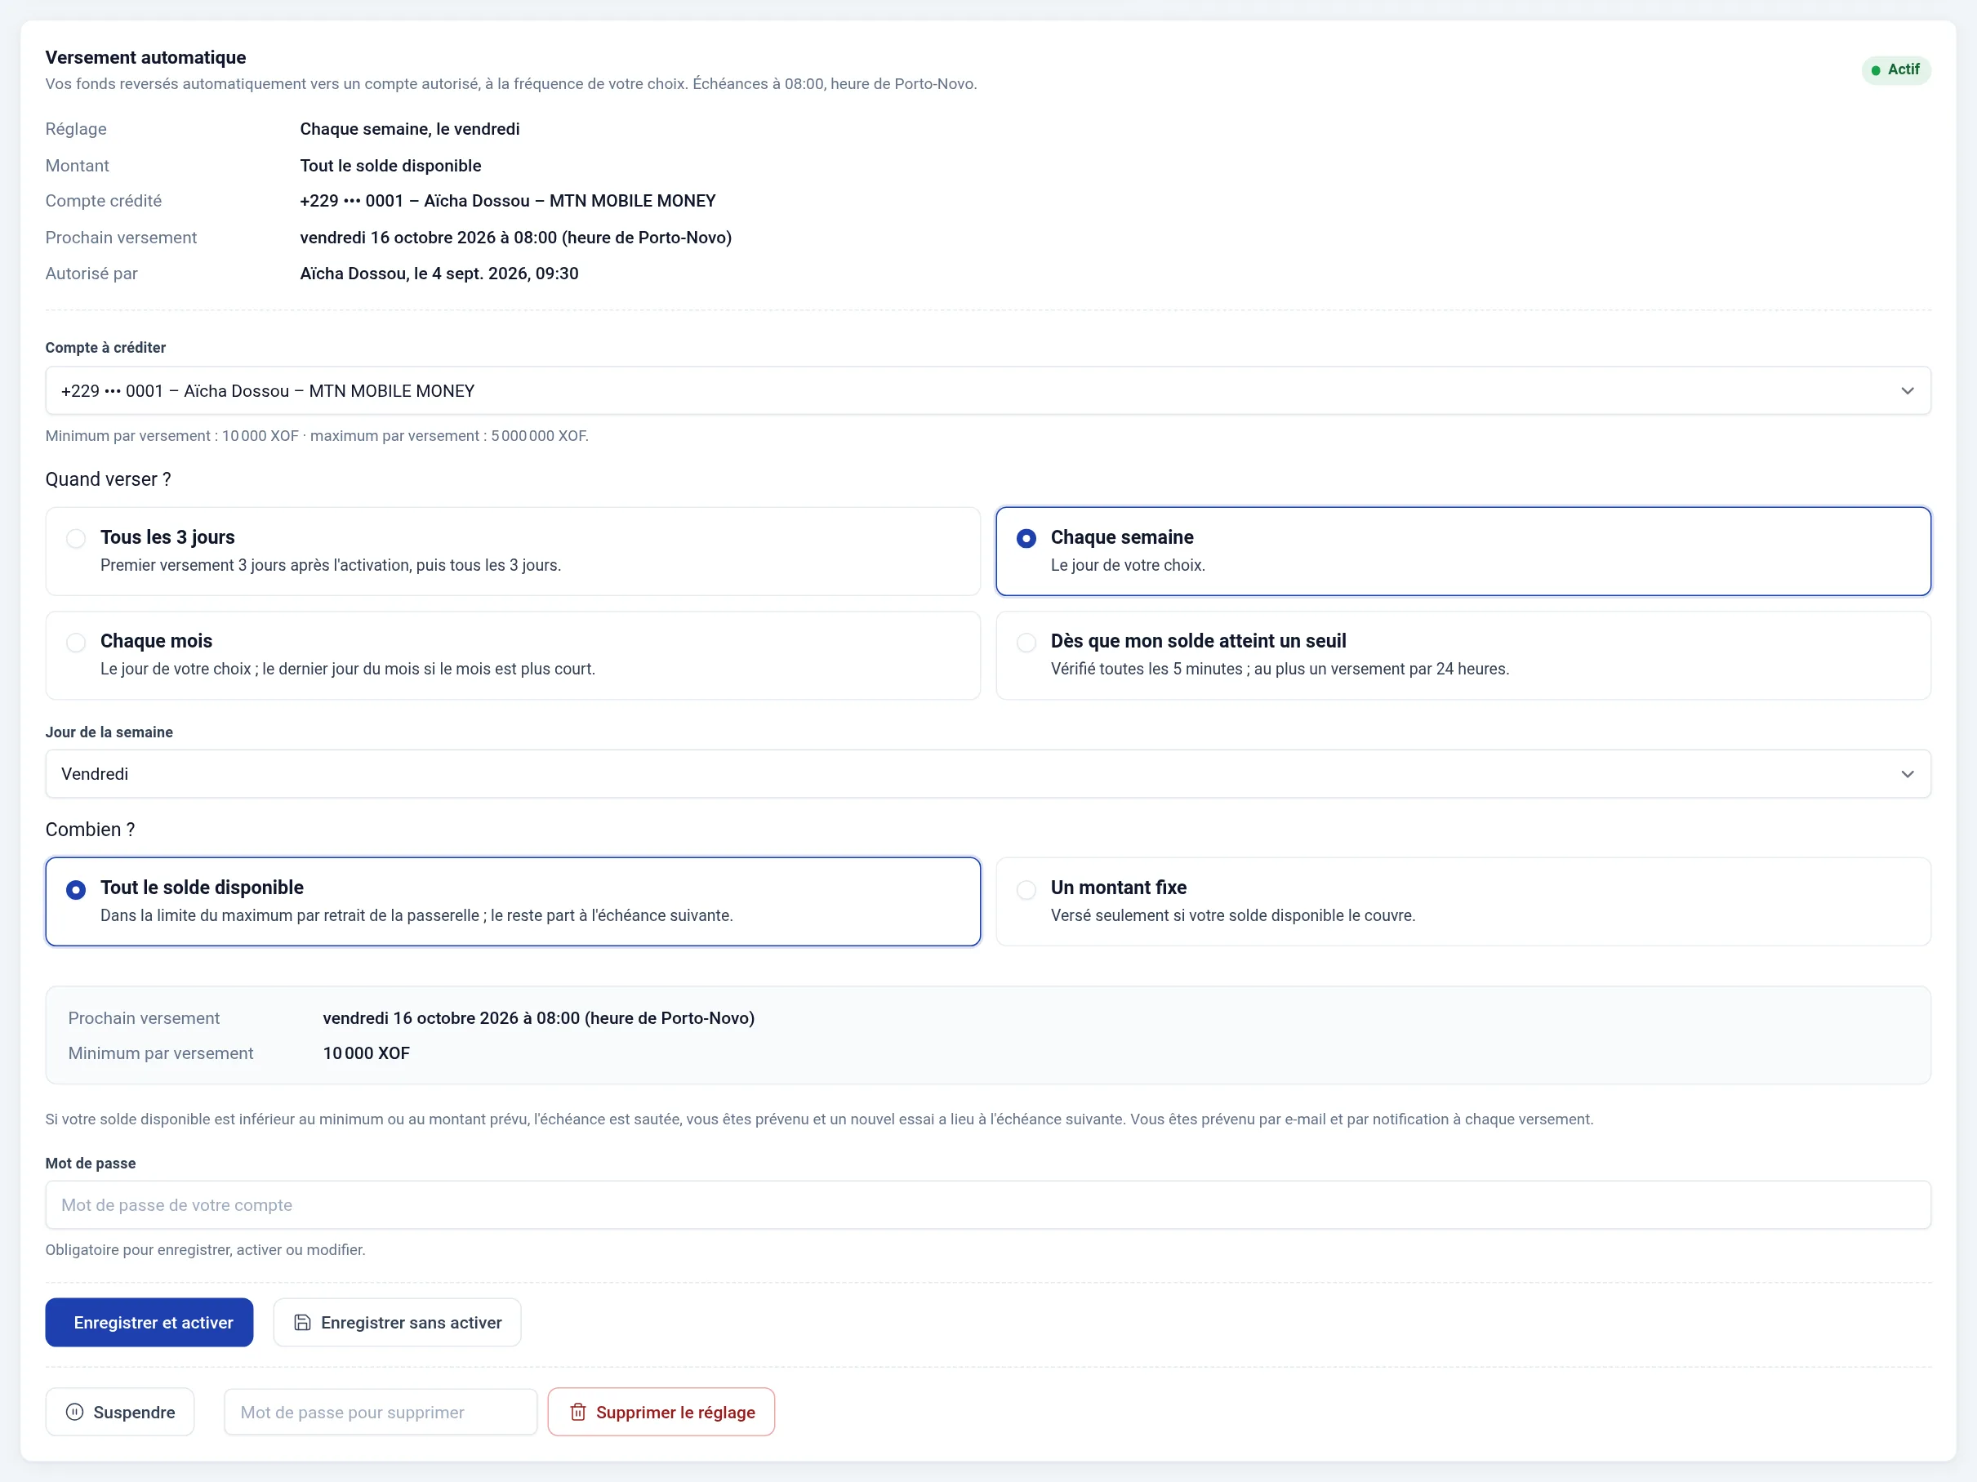The height and width of the screenshot is (1482, 1977).
Task: Click the Minimum par versement value 10 000 XOF
Action: 367,1053
